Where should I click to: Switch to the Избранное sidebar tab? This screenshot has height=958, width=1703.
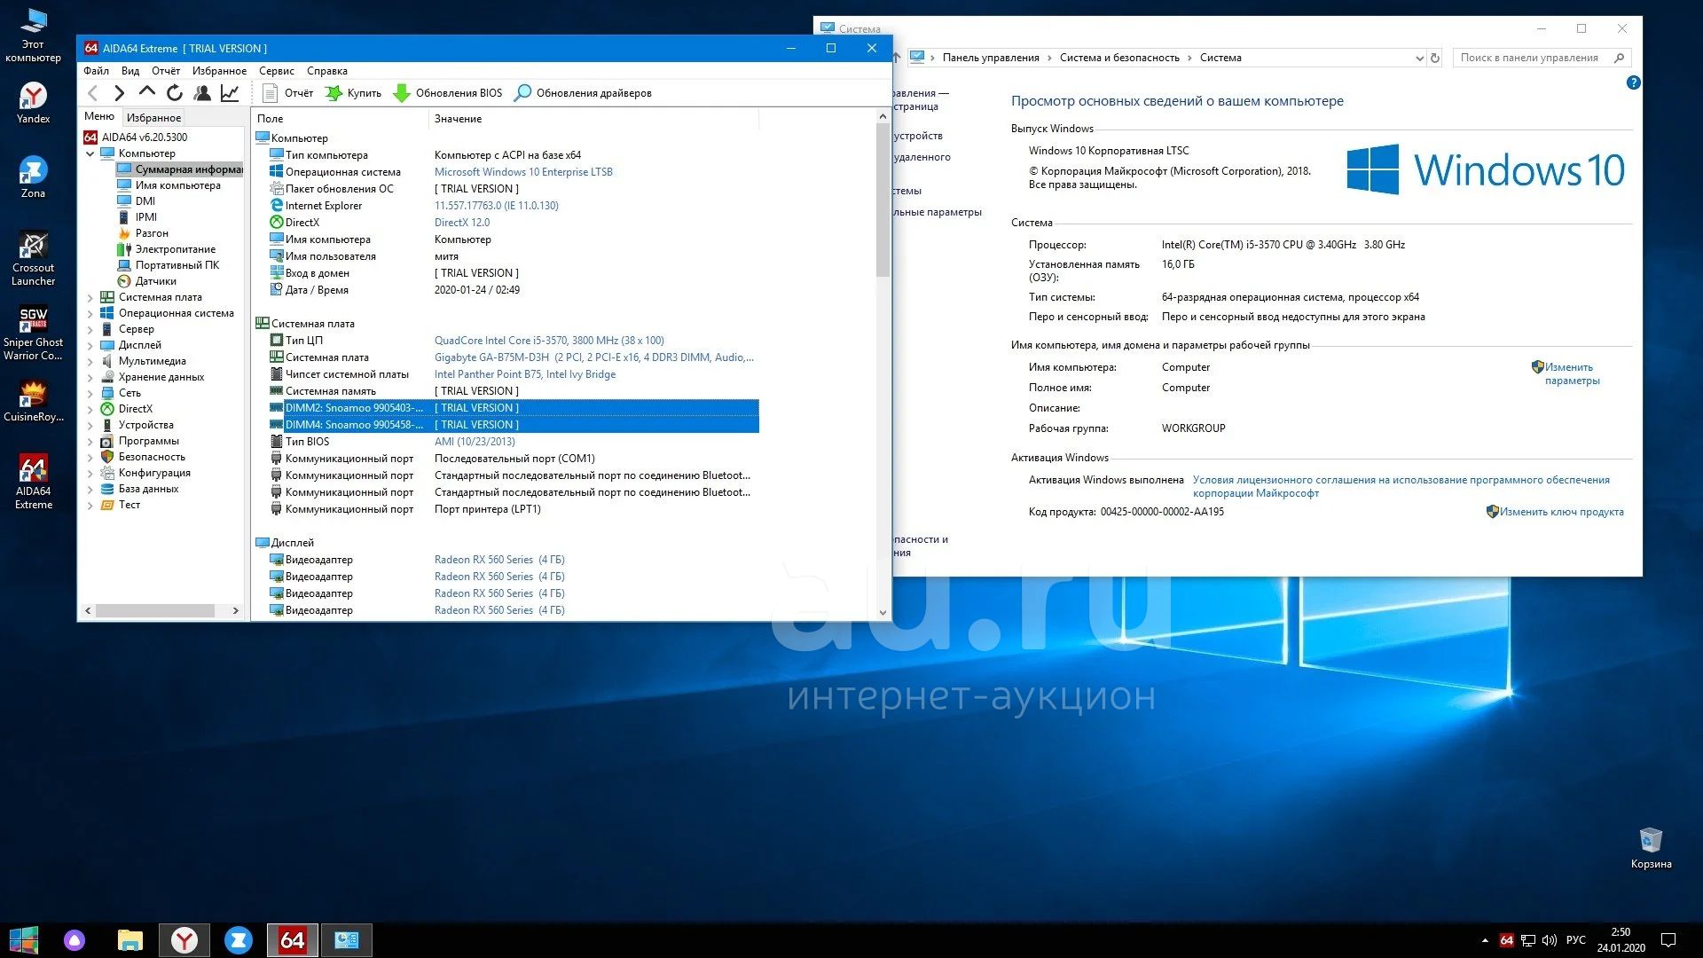click(x=153, y=117)
